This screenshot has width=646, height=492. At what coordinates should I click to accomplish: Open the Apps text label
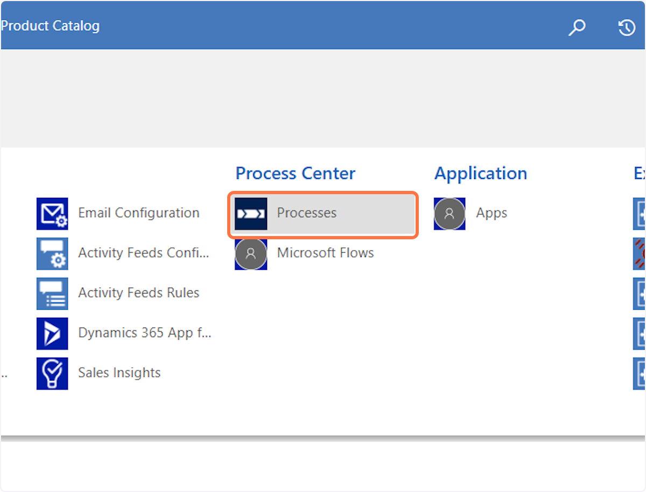click(x=491, y=213)
